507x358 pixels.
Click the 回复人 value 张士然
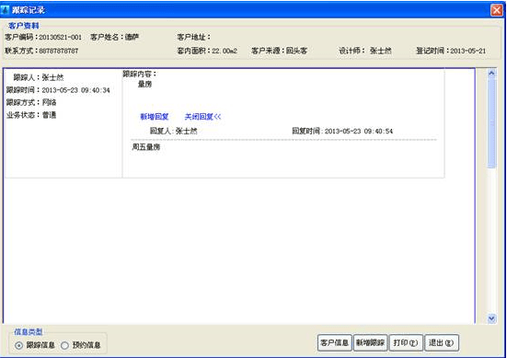pos(186,132)
